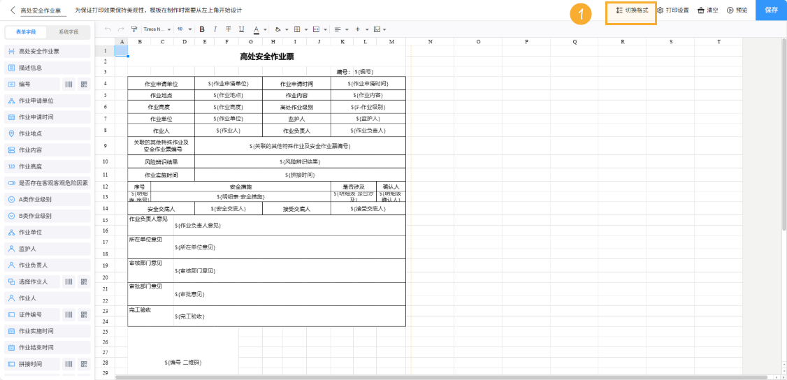Screen dimensions: 787x380
Task: Select the 作业申请单位 field in sidebar
Action: click(x=48, y=101)
